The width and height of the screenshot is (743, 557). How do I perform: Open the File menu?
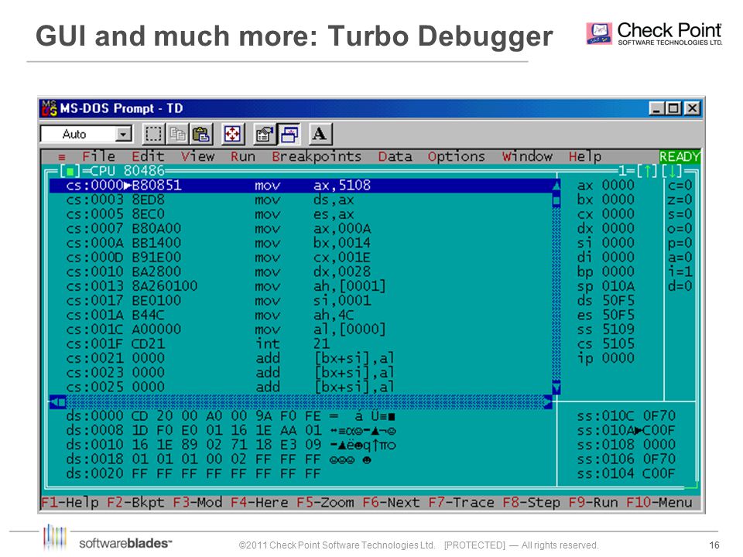[98, 156]
